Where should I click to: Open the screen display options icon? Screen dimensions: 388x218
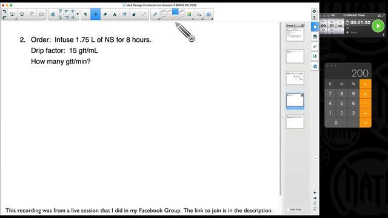click(x=12, y=15)
